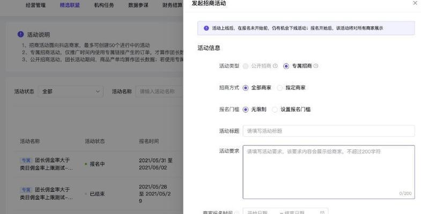Select 设置报名门槛 radio option
The width and height of the screenshot is (421, 214).
[x=275, y=109]
